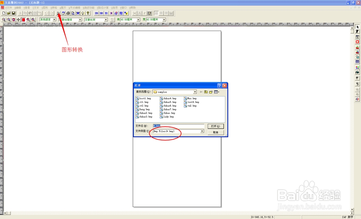Viewport: 361px width, 219px height.
Task: Select file fuhao4.bmp
Action: (168, 98)
